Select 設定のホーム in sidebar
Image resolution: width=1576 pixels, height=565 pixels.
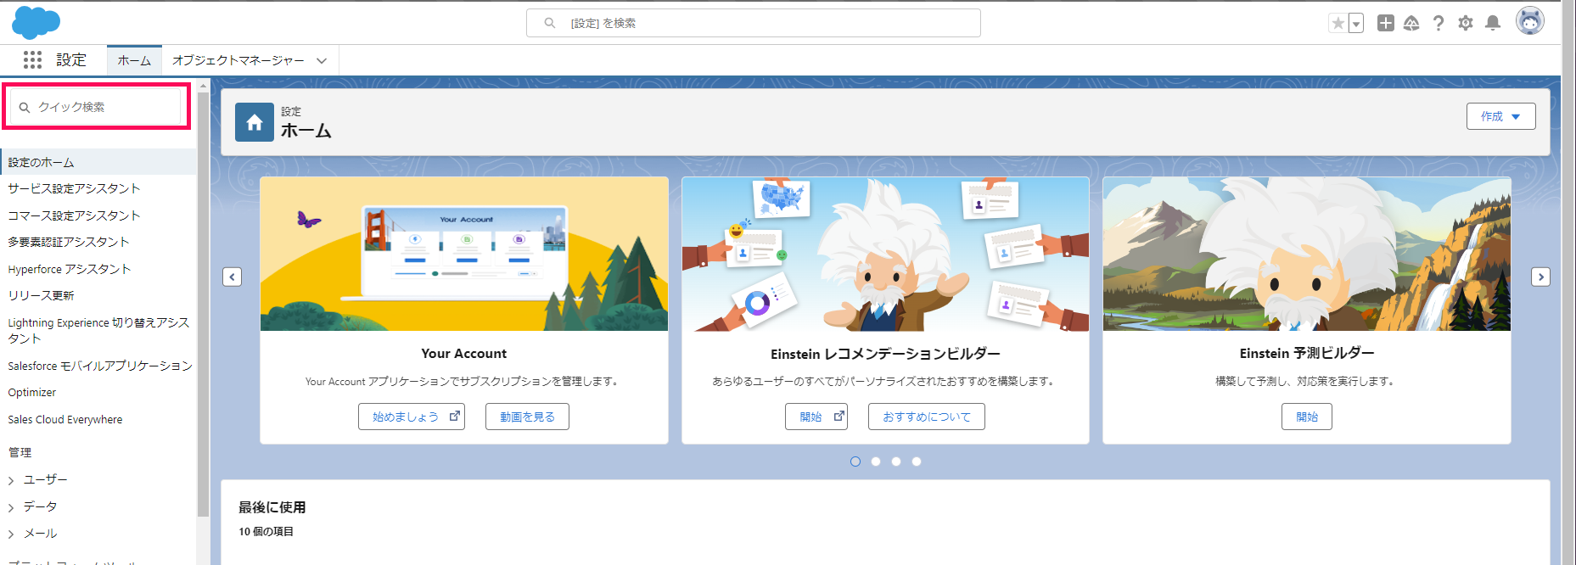(98, 162)
